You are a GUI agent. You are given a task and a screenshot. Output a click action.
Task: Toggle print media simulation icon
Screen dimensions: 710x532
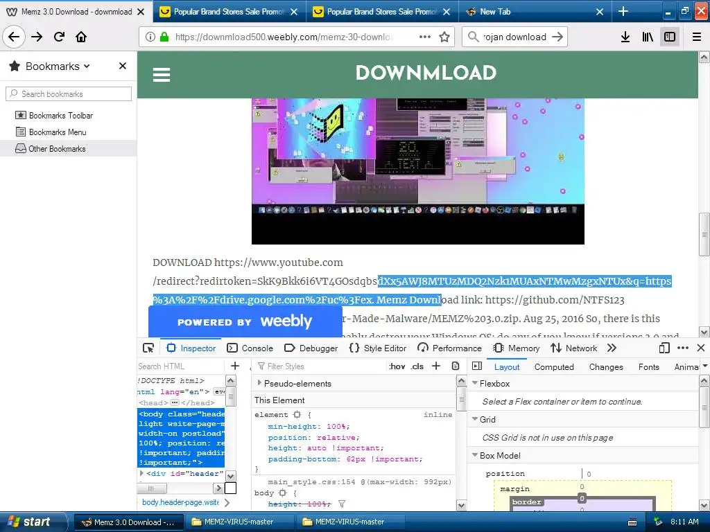(x=456, y=366)
